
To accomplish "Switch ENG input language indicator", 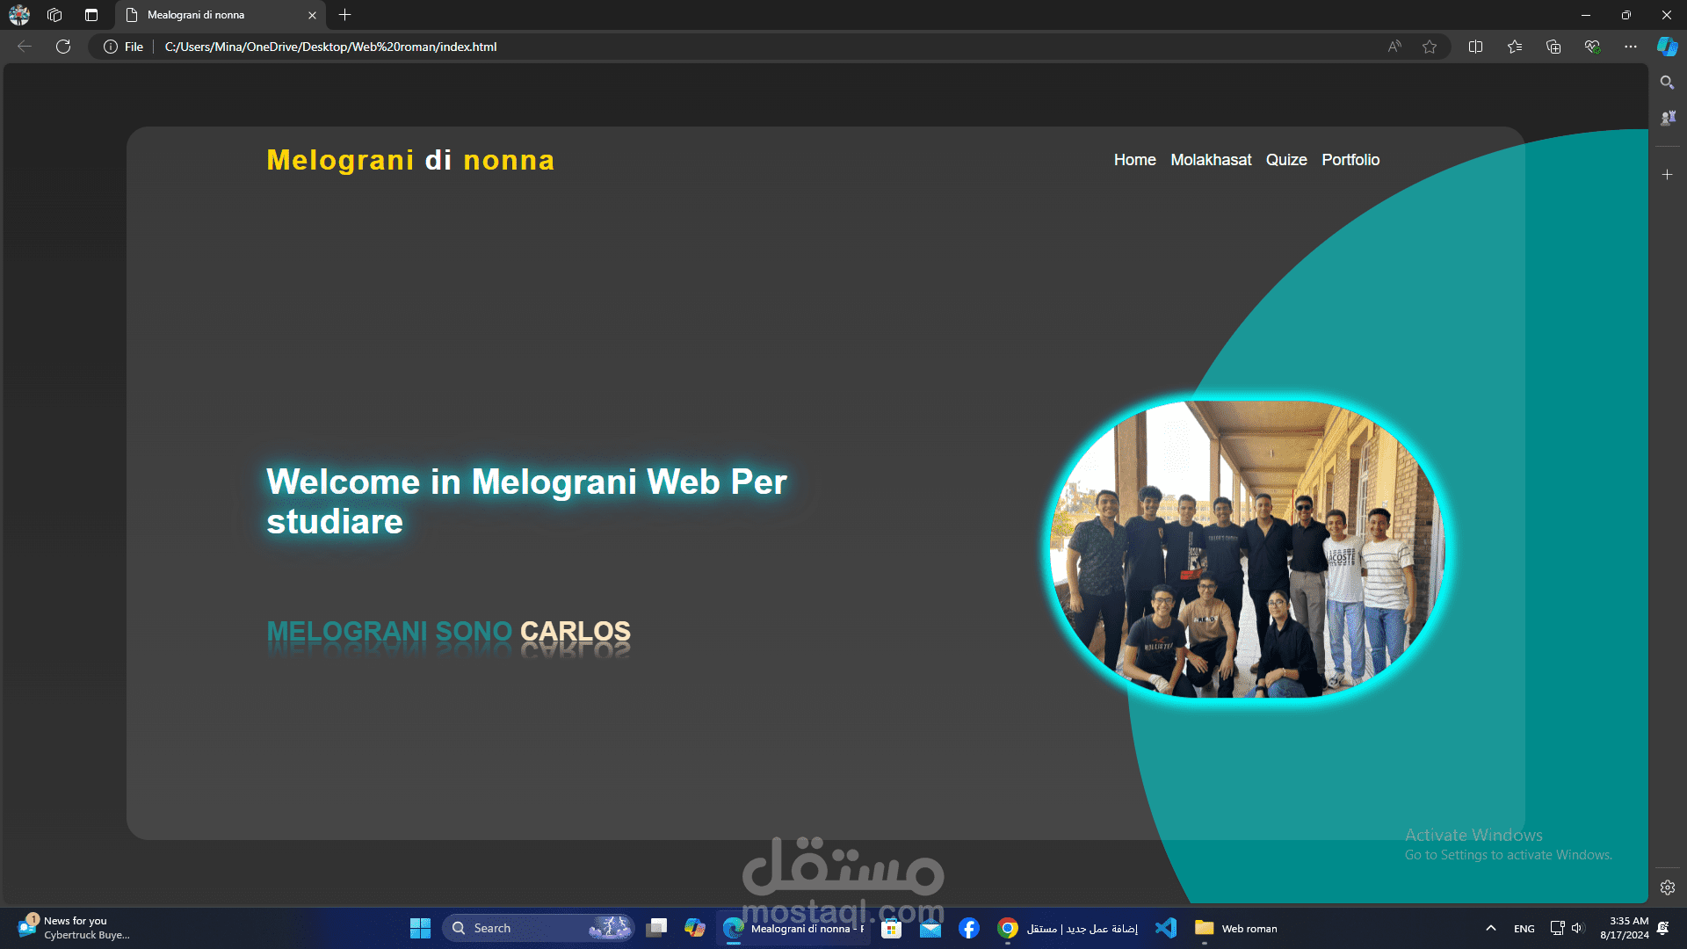I will coord(1524,928).
